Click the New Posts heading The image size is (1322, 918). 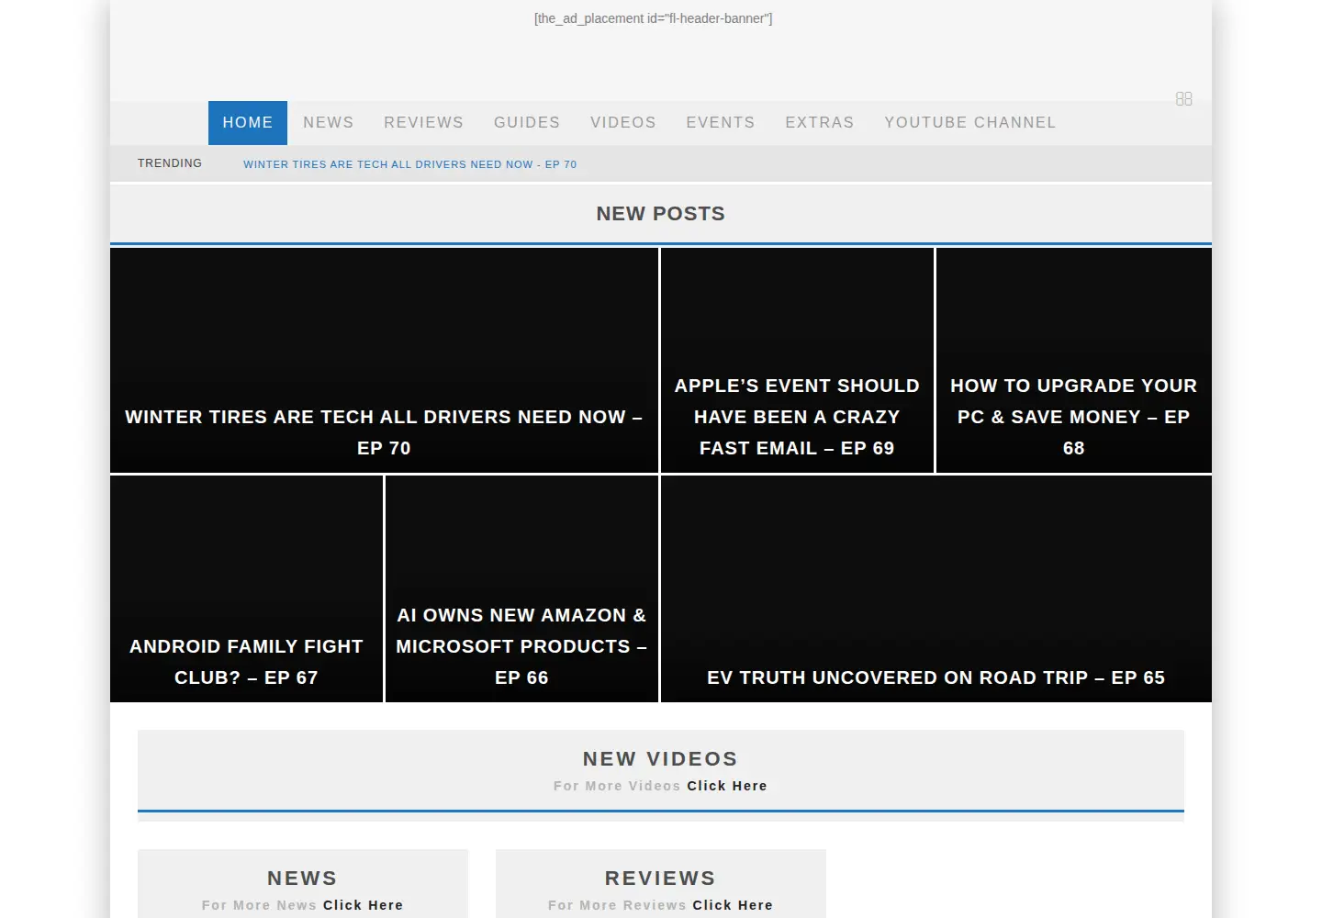coord(661,214)
